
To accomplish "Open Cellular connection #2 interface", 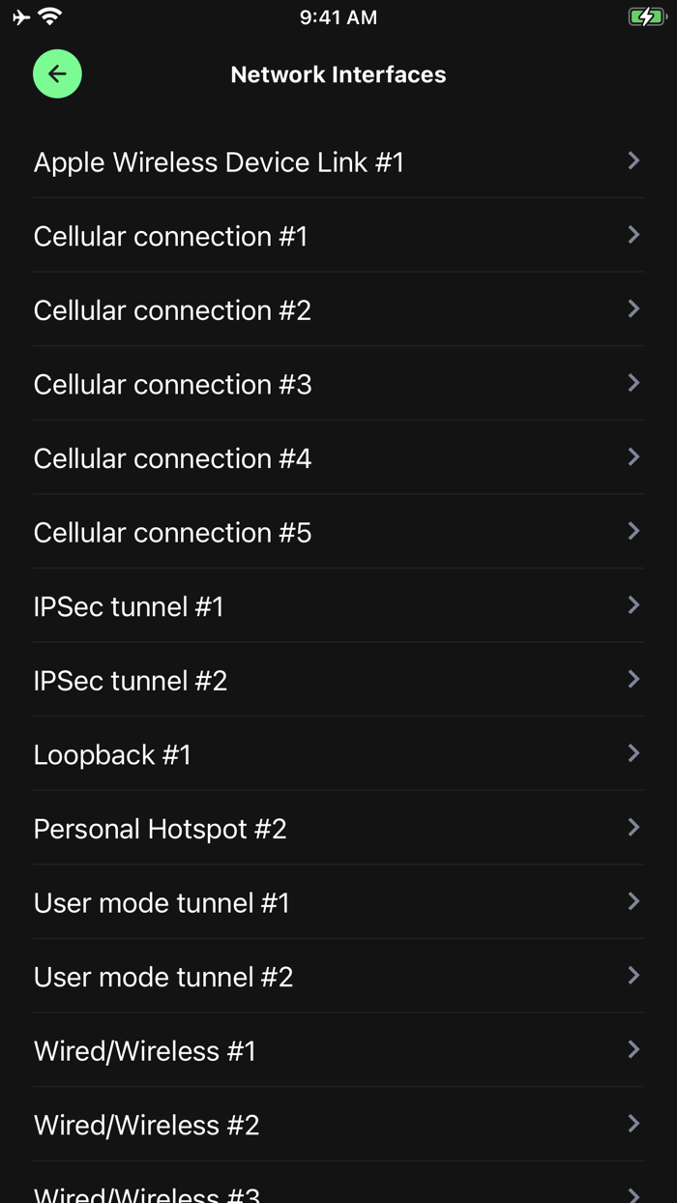I will click(172, 310).
